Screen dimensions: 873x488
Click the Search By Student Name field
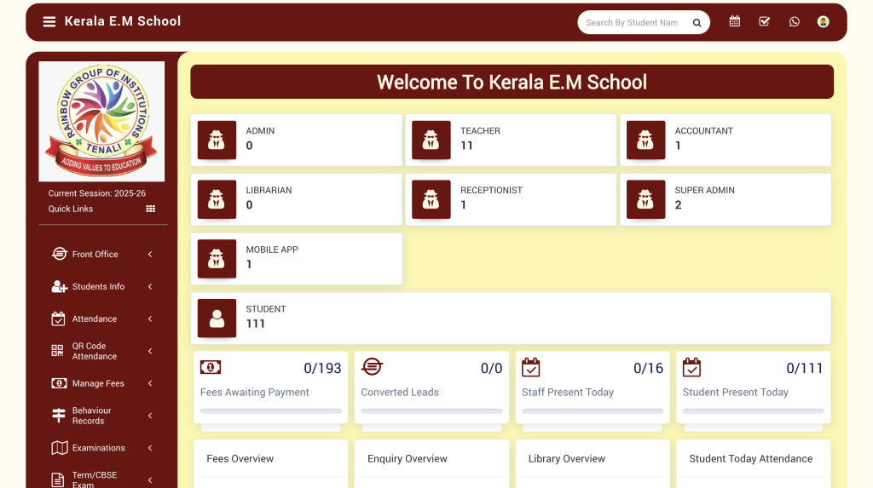click(633, 23)
